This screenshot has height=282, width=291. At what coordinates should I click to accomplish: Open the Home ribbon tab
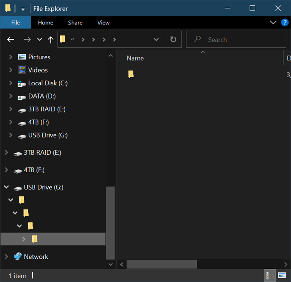tap(45, 22)
